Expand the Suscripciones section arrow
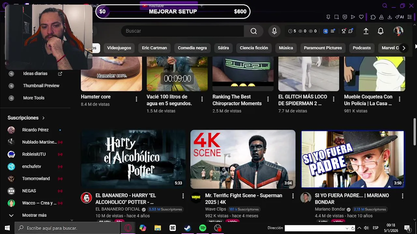The image size is (417, 234). click(x=43, y=118)
